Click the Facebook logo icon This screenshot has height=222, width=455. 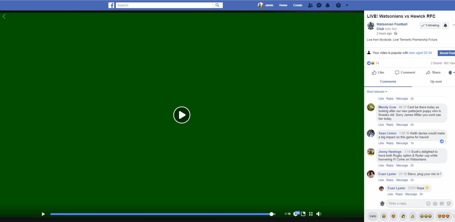[x=111, y=5]
